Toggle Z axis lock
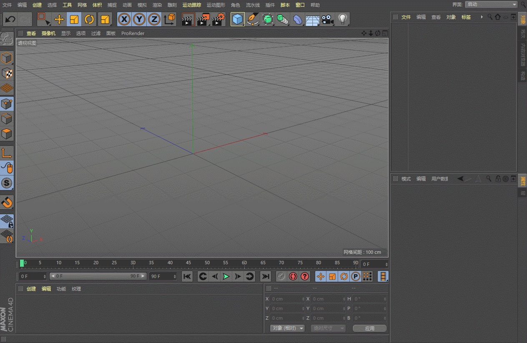Screen dimensions: 527x343 click(154, 19)
